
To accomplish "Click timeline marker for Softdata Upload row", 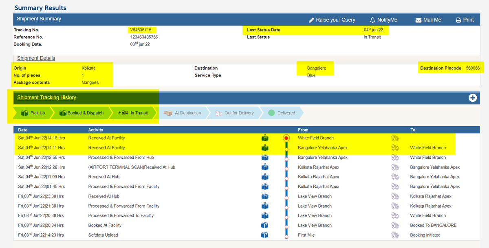I will click(x=286, y=237).
